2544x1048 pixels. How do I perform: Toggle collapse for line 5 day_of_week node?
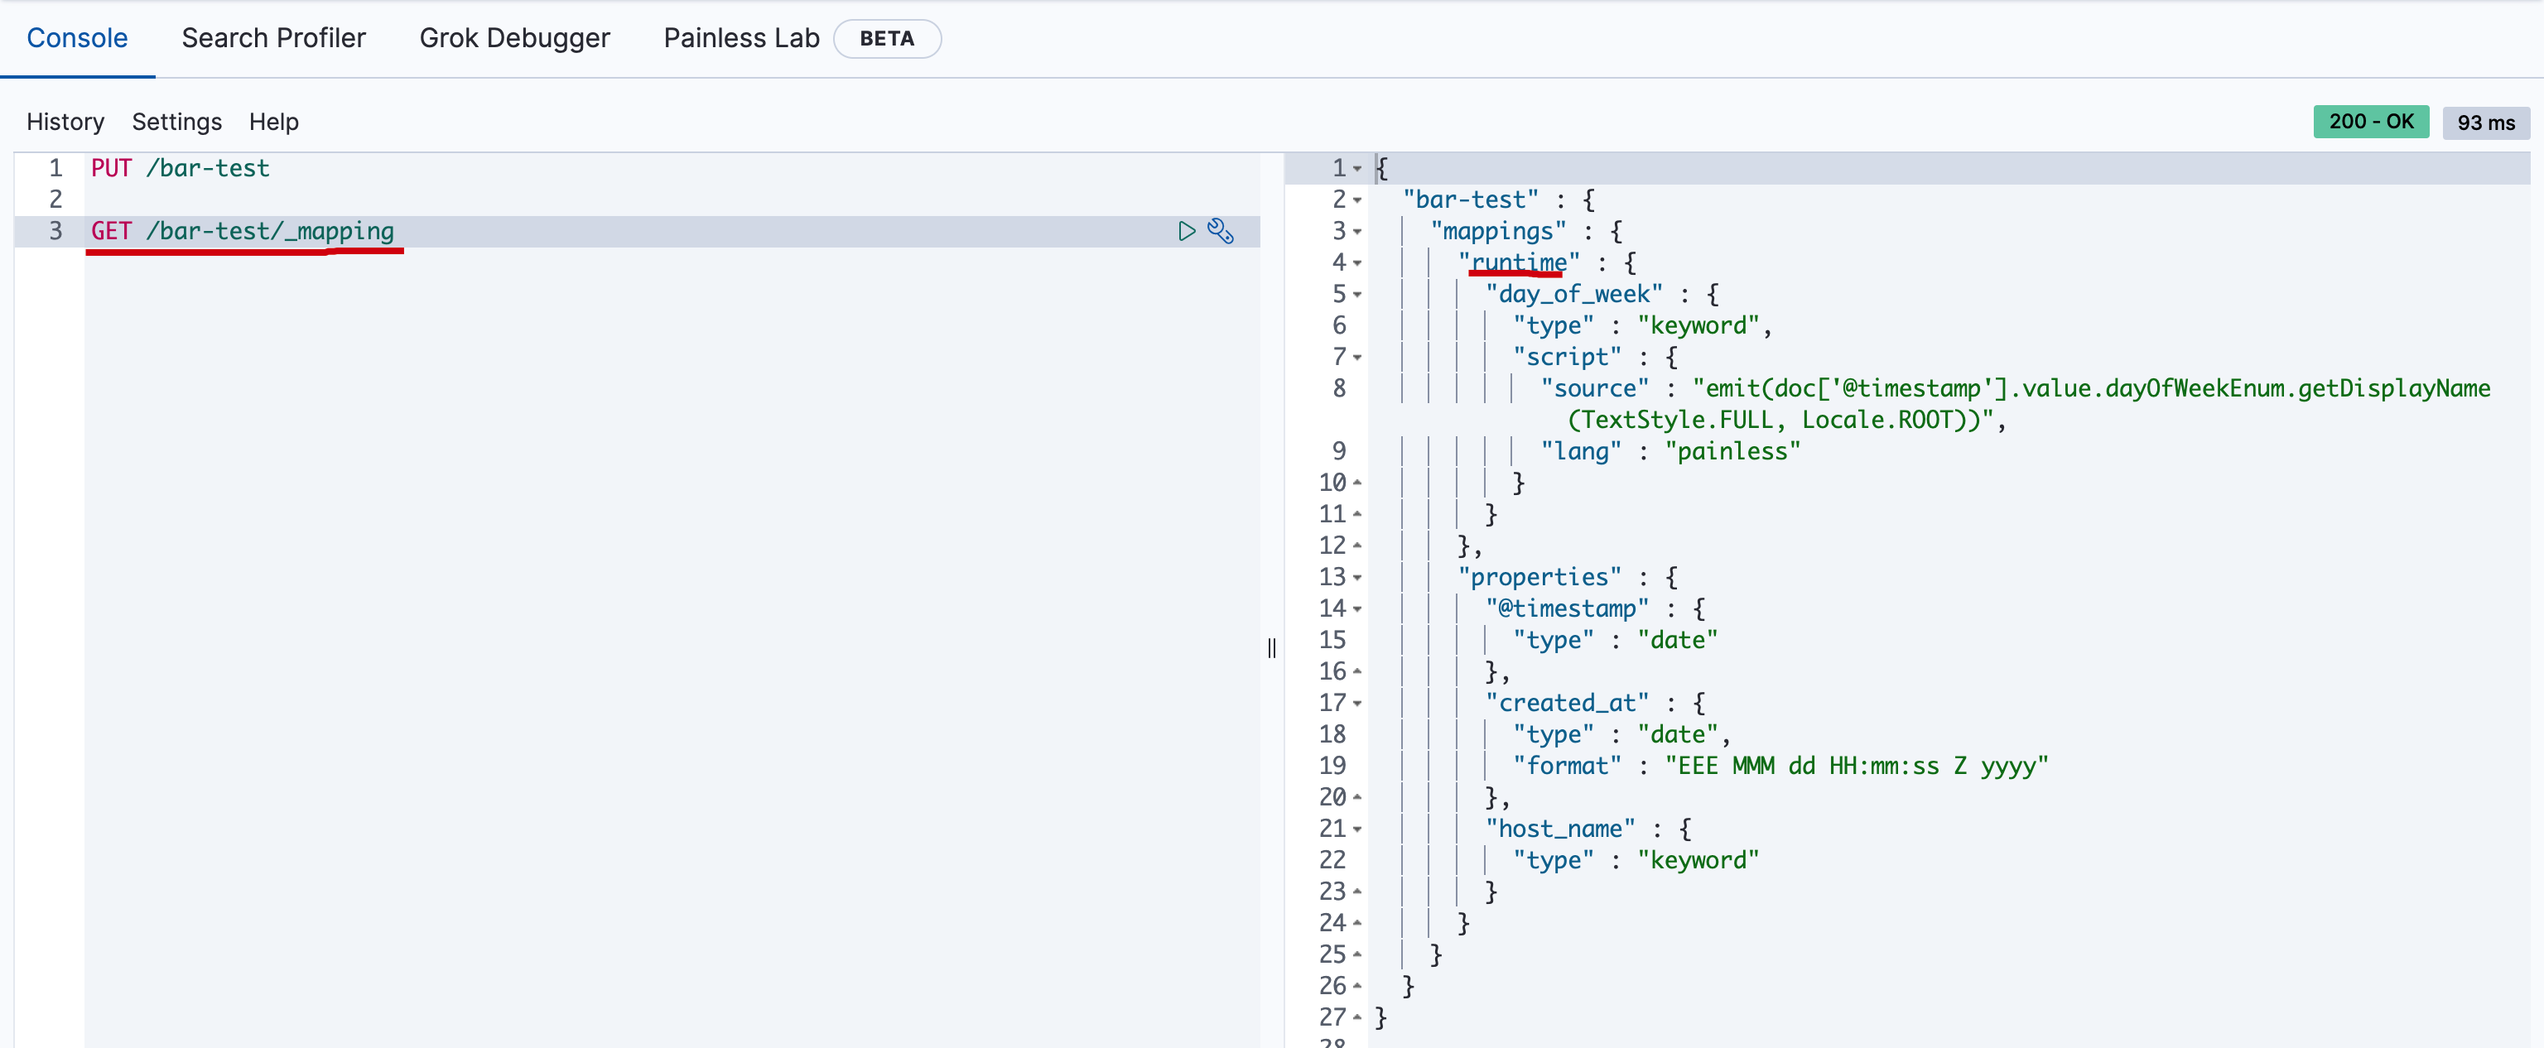1361,294
